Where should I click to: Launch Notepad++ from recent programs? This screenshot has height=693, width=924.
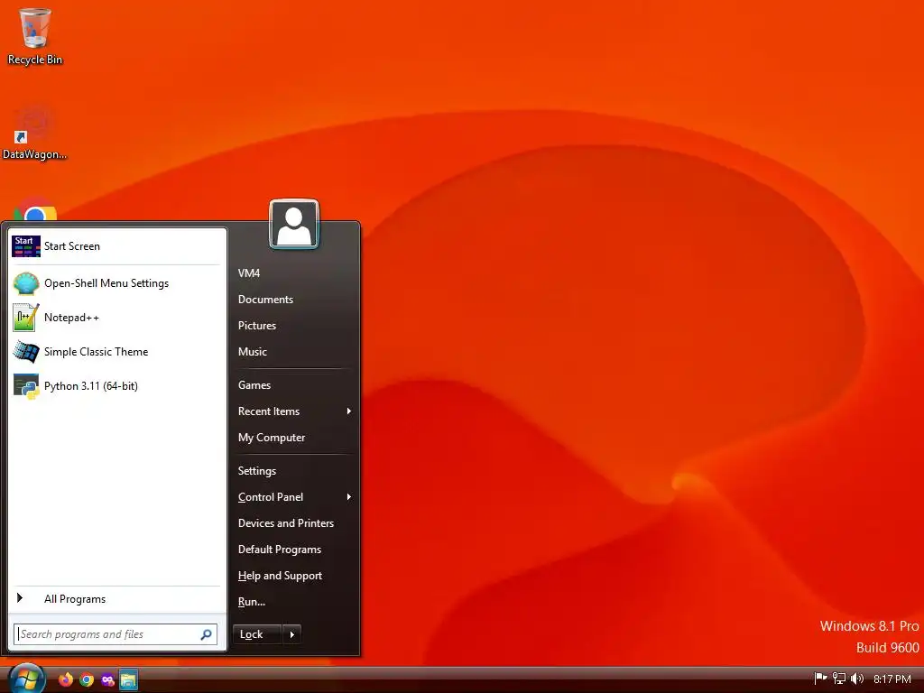tap(116, 318)
